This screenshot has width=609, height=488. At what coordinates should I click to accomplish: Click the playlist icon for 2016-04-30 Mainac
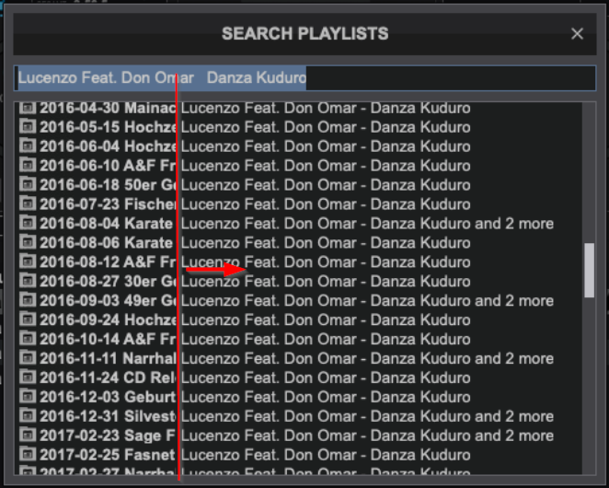coord(27,109)
